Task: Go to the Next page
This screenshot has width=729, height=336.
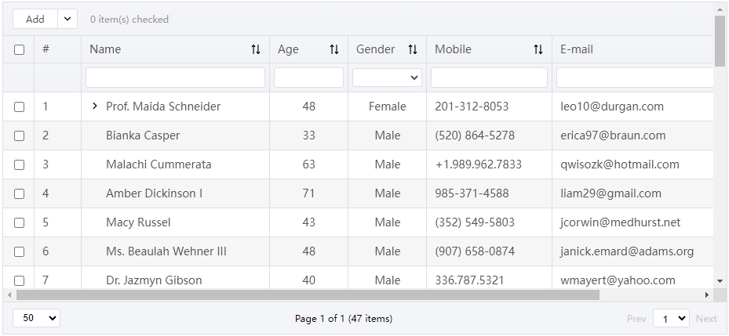Action: (x=705, y=318)
